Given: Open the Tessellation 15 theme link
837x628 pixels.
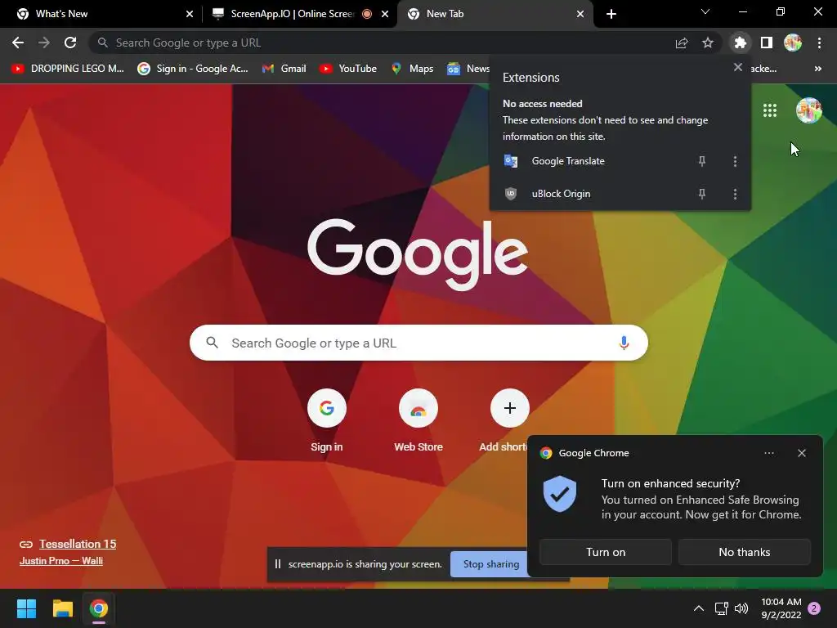Looking at the screenshot, I should (x=78, y=544).
